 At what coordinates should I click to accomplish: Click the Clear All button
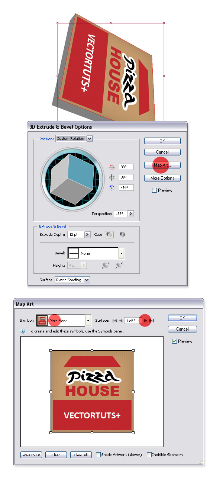(81, 455)
